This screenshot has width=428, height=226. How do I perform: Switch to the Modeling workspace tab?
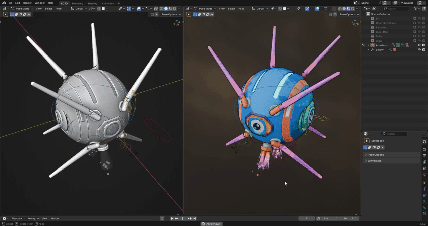[x=77, y=3]
